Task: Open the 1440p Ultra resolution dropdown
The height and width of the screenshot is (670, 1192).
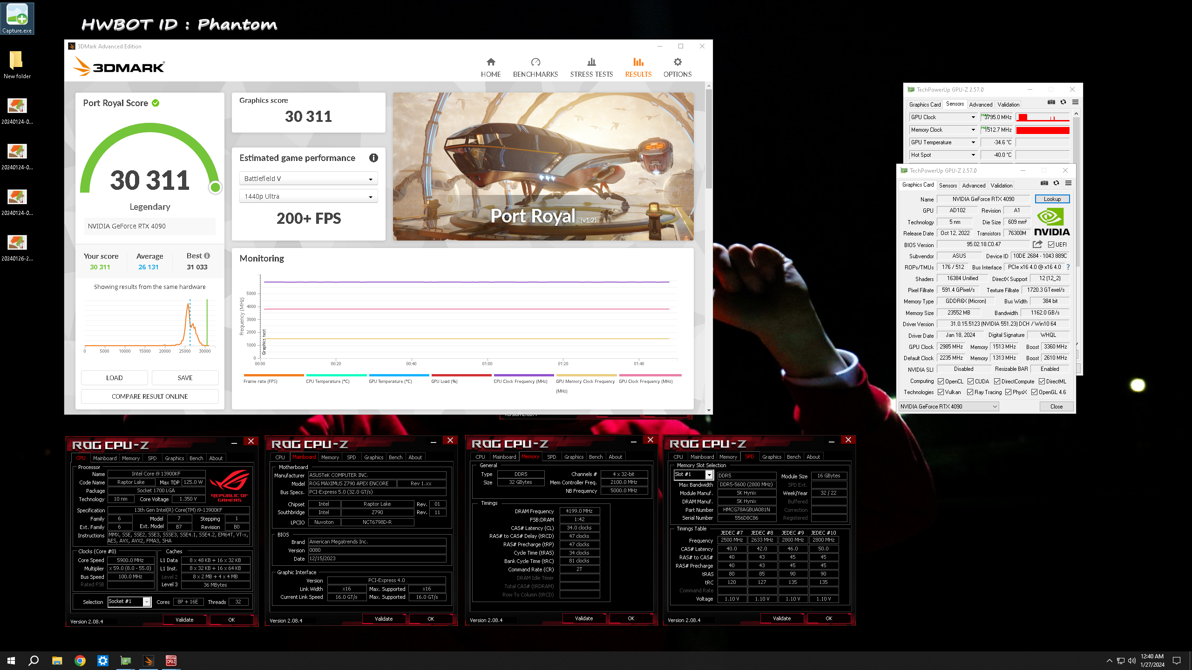Action: (308, 196)
